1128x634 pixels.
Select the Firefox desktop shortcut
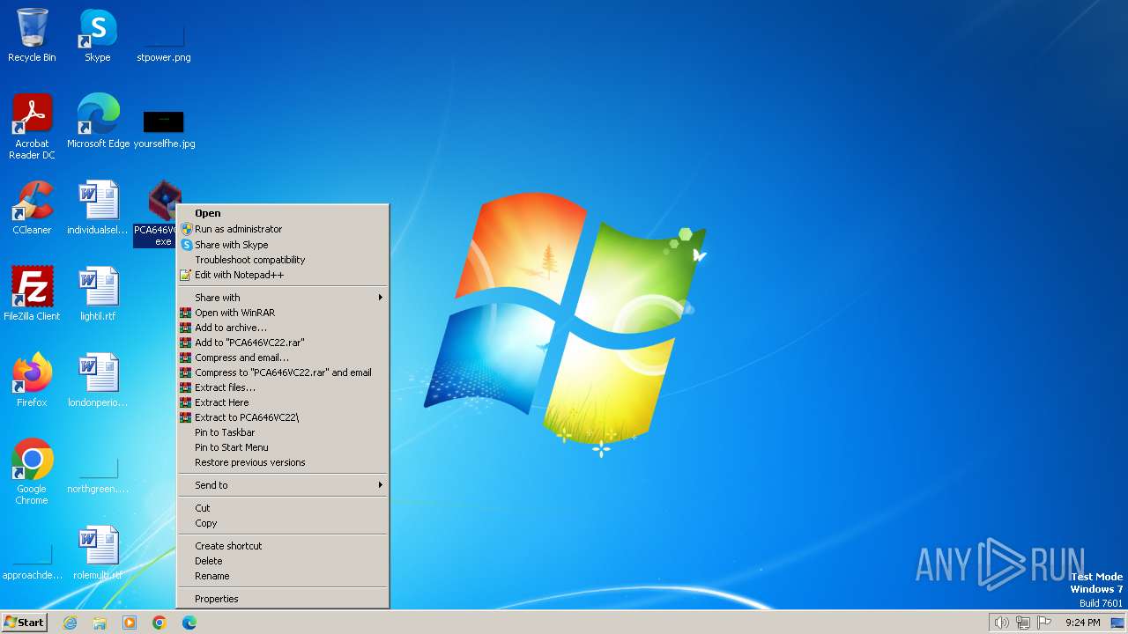point(32,380)
